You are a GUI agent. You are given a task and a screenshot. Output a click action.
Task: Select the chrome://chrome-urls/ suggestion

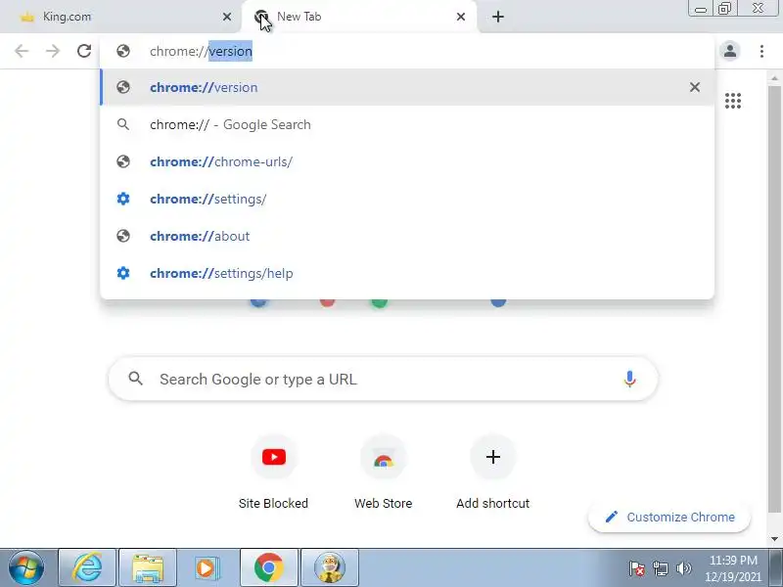407,161
